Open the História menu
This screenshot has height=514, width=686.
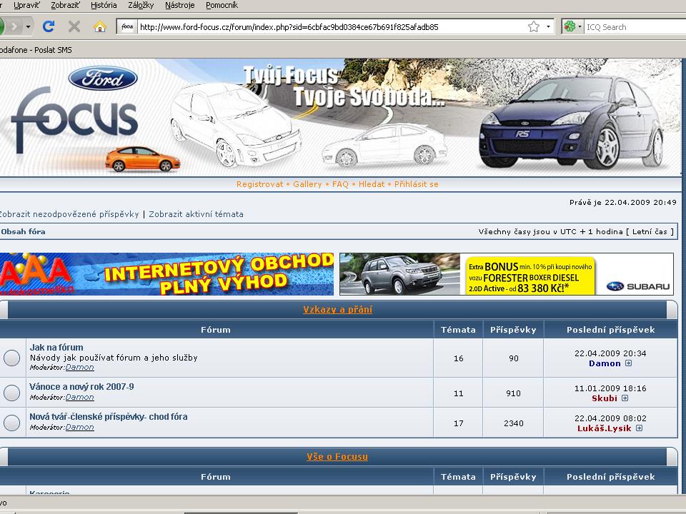coord(104,5)
